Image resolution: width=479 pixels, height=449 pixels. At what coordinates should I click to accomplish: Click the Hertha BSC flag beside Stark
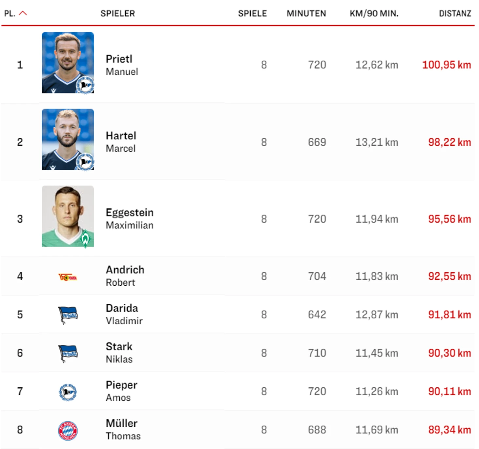point(68,353)
